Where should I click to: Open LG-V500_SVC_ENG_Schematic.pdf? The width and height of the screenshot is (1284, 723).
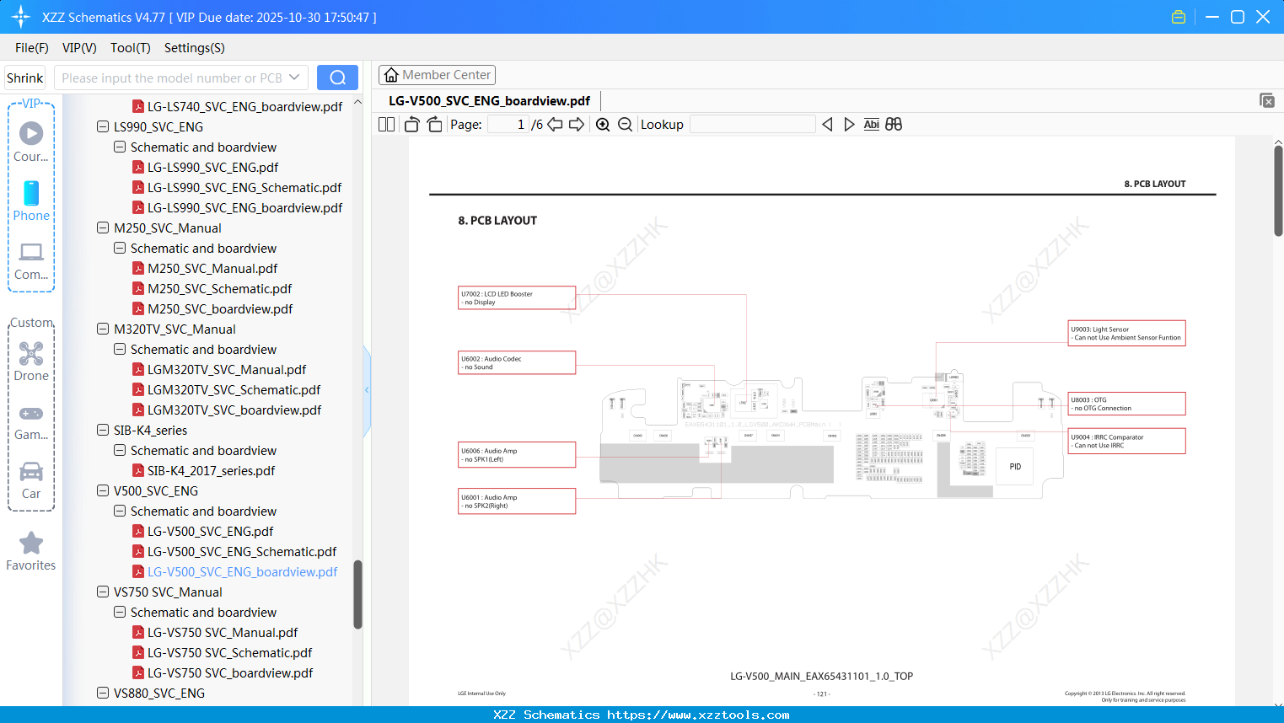click(x=235, y=552)
